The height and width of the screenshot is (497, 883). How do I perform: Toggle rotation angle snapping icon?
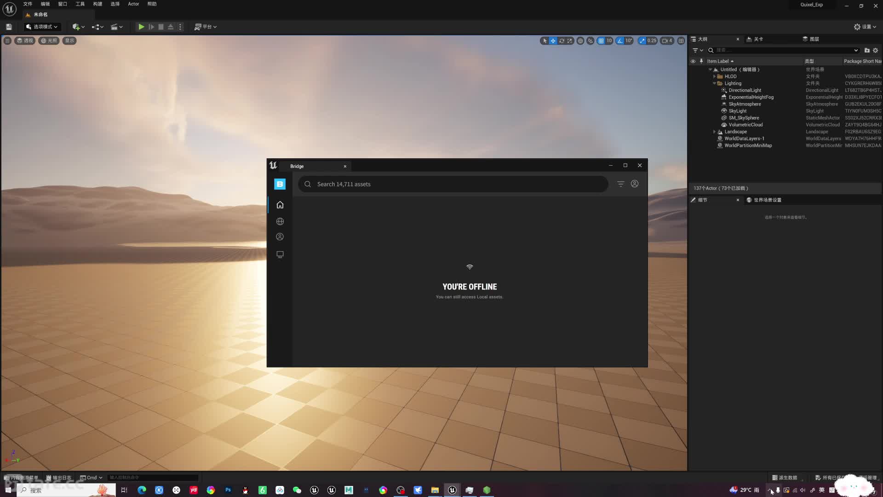(620, 40)
